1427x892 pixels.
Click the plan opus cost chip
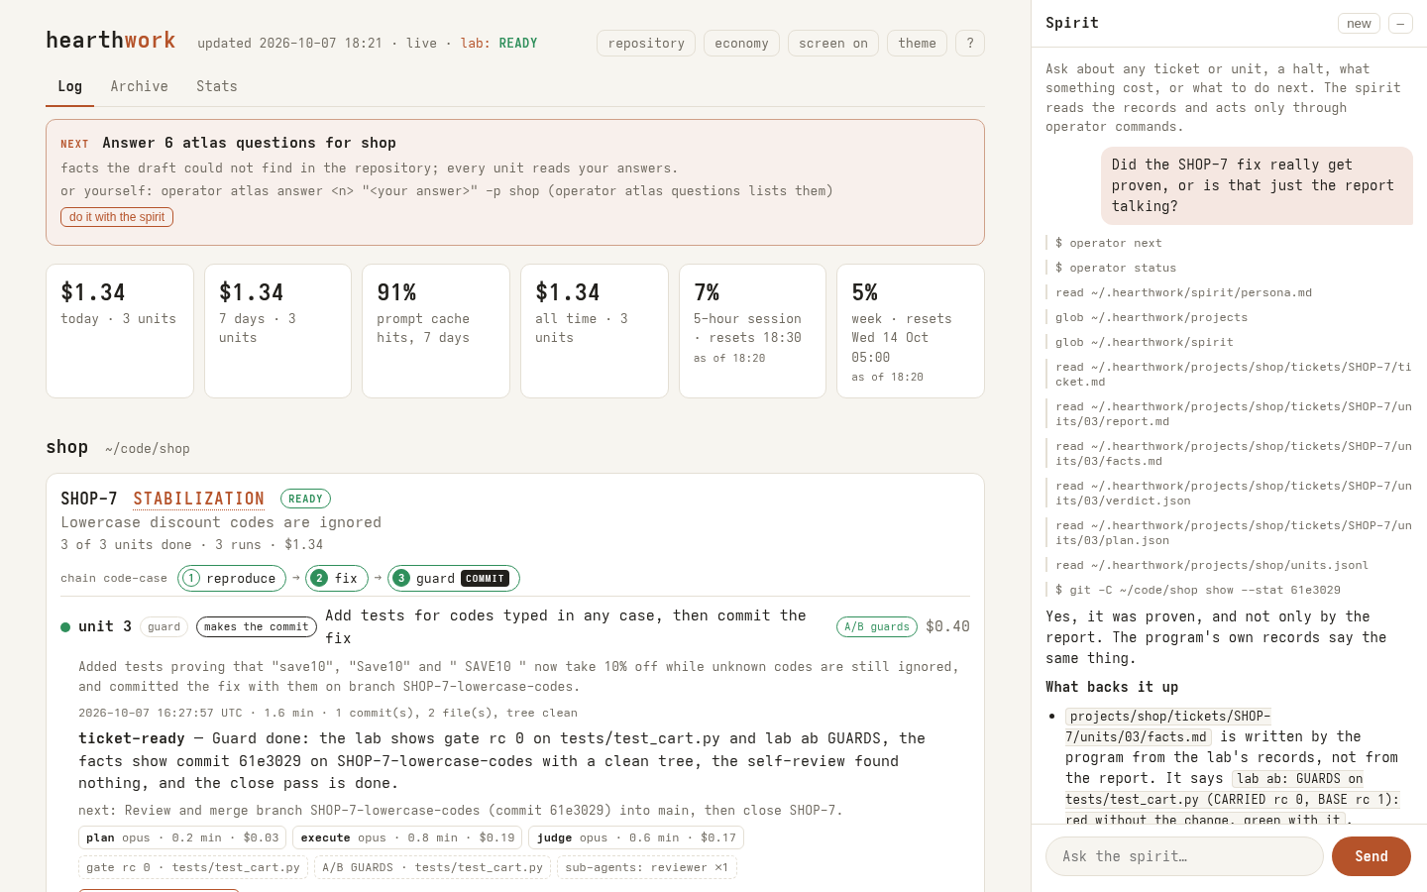coord(182,837)
